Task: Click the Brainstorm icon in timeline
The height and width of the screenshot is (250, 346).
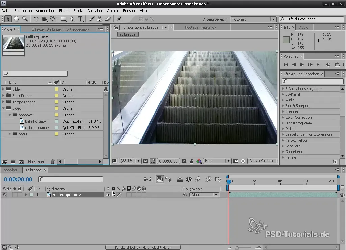Action: (x=209, y=179)
